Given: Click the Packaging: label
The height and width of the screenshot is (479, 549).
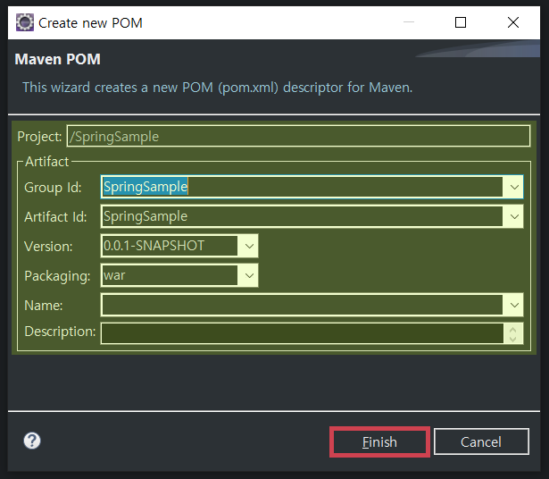Looking at the screenshot, I should pyautogui.click(x=57, y=276).
